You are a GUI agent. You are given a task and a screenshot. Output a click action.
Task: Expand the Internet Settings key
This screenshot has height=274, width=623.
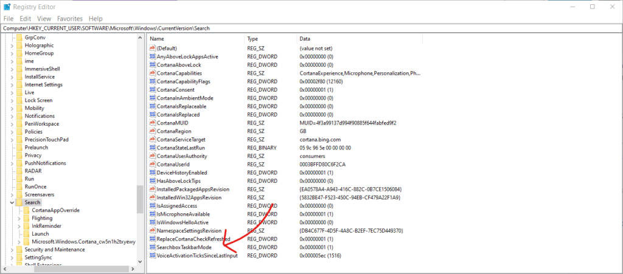[12, 84]
